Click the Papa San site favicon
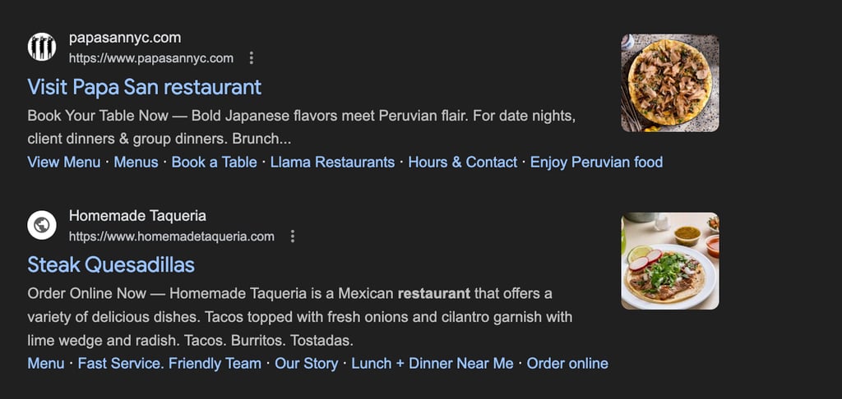This screenshot has width=842, height=399. point(41,48)
